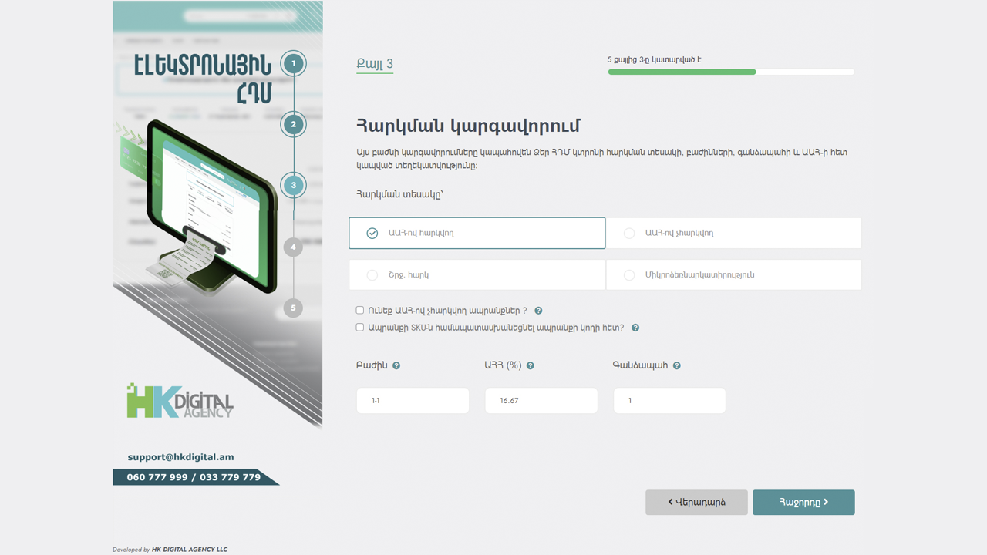This screenshot has height=555, width=987.
Task: Click step 1 circle in the sidebar stepper
Action: click(x=293, y=63)
